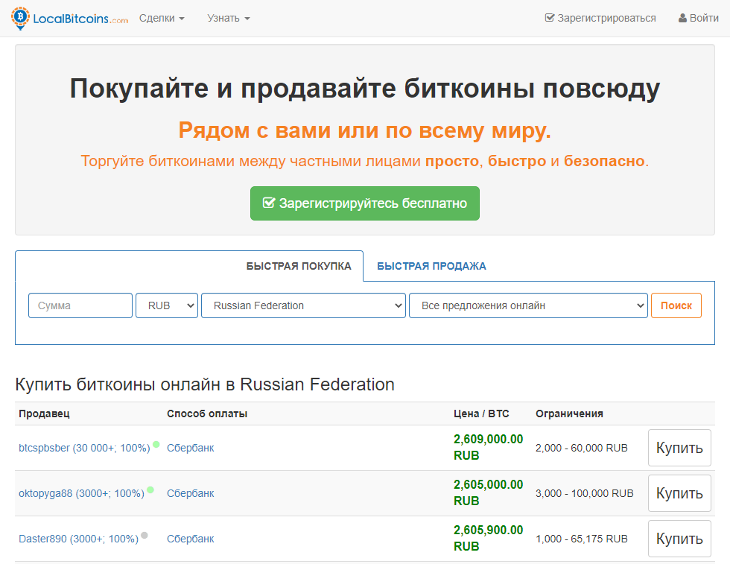Screen dimensions: 730x564
Task: Open the Сделки dropdown menu
Action: [x=162, y=18]
